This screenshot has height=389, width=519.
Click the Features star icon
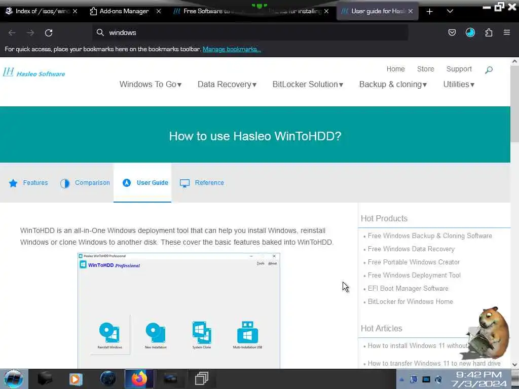click(x=13, y=183)
